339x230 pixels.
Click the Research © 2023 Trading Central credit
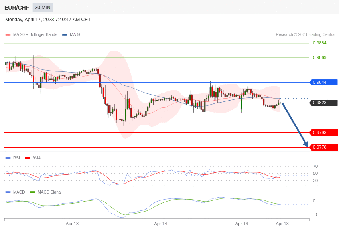point(305,35)
